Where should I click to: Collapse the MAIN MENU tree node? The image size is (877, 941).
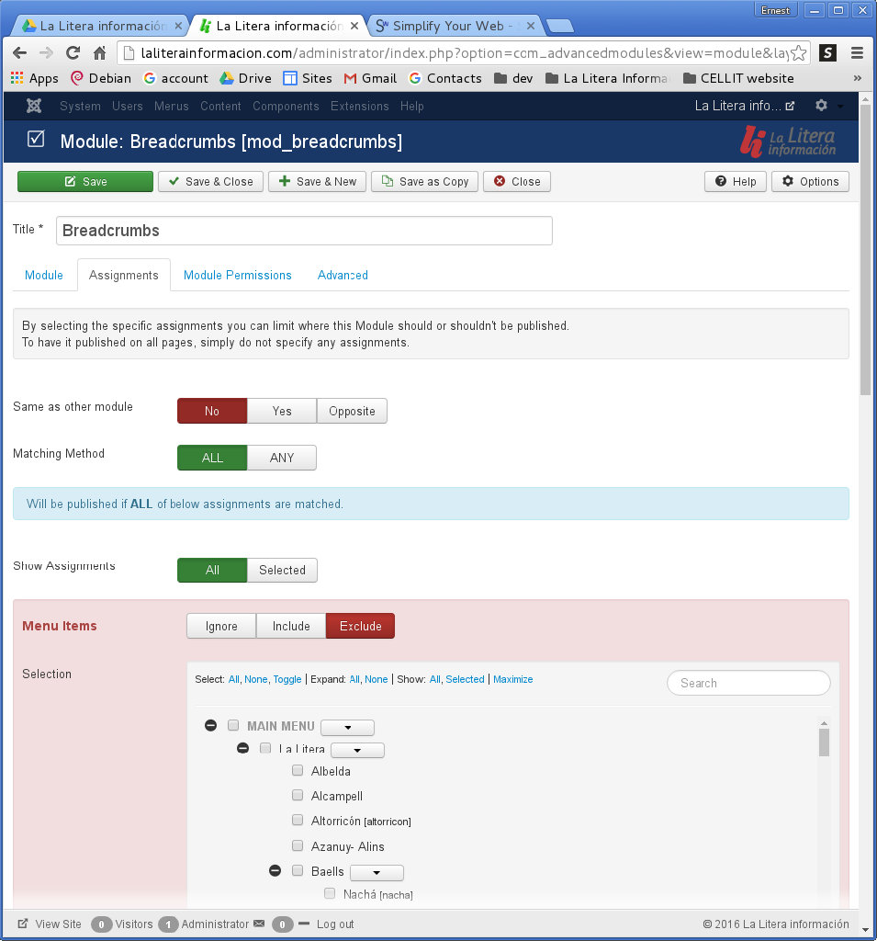tap(210, 726)
